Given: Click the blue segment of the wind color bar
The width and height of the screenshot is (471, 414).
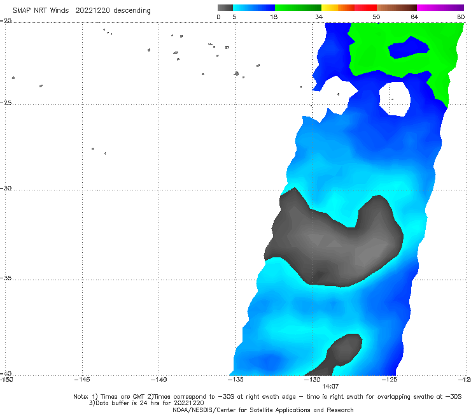Looking at the screenshot, I should pos(254,8).
